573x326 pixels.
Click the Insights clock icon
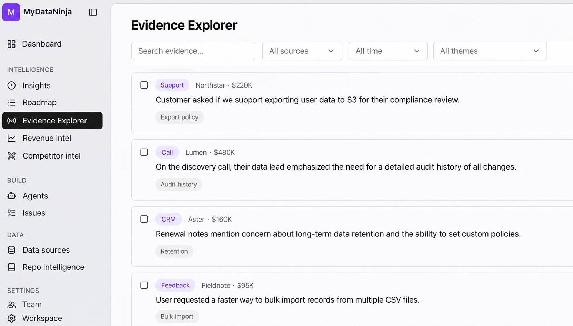point(11,85)
